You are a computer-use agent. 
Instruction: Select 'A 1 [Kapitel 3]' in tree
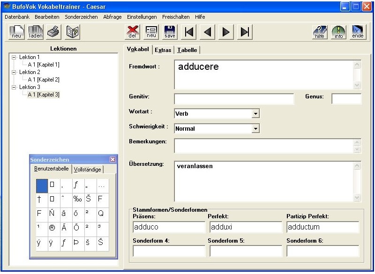[44, 95]
